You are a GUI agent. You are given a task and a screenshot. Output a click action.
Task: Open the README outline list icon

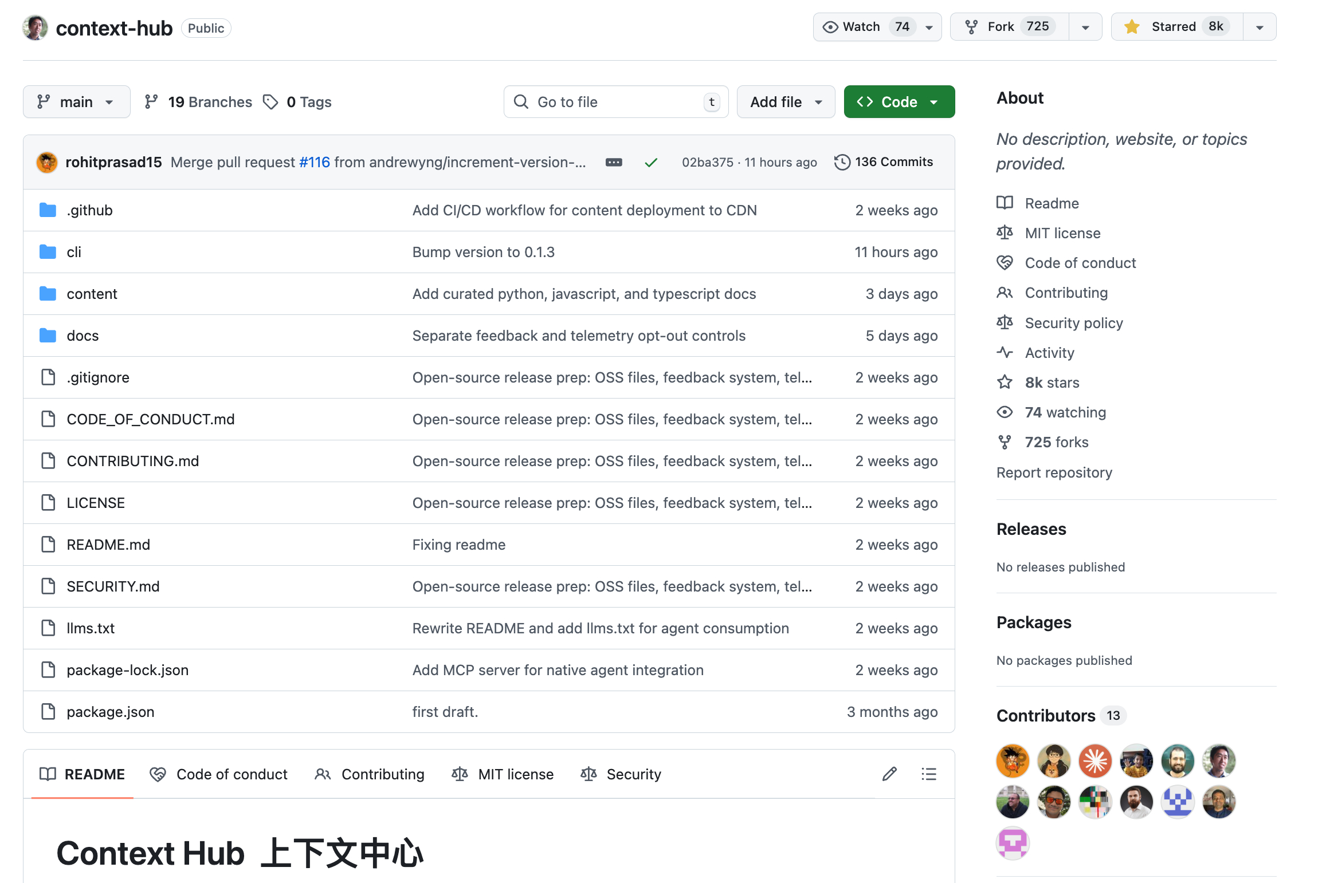coord(928,774)
